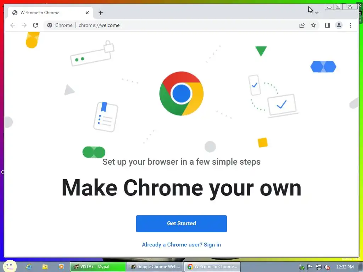Image resolution: width=363 pixels, height=272 pixels.
Task: Click the green shield tray icon
Action: [301, 267]
